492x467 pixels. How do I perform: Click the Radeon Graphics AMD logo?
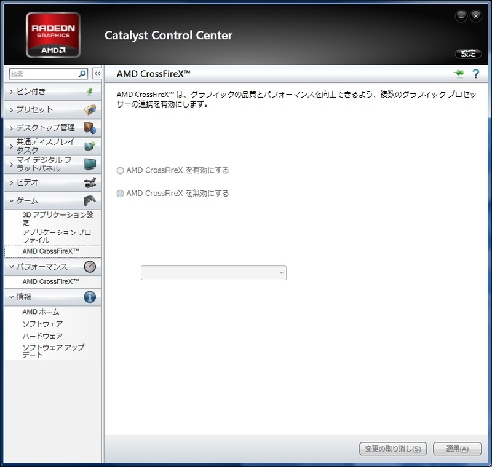53,35
